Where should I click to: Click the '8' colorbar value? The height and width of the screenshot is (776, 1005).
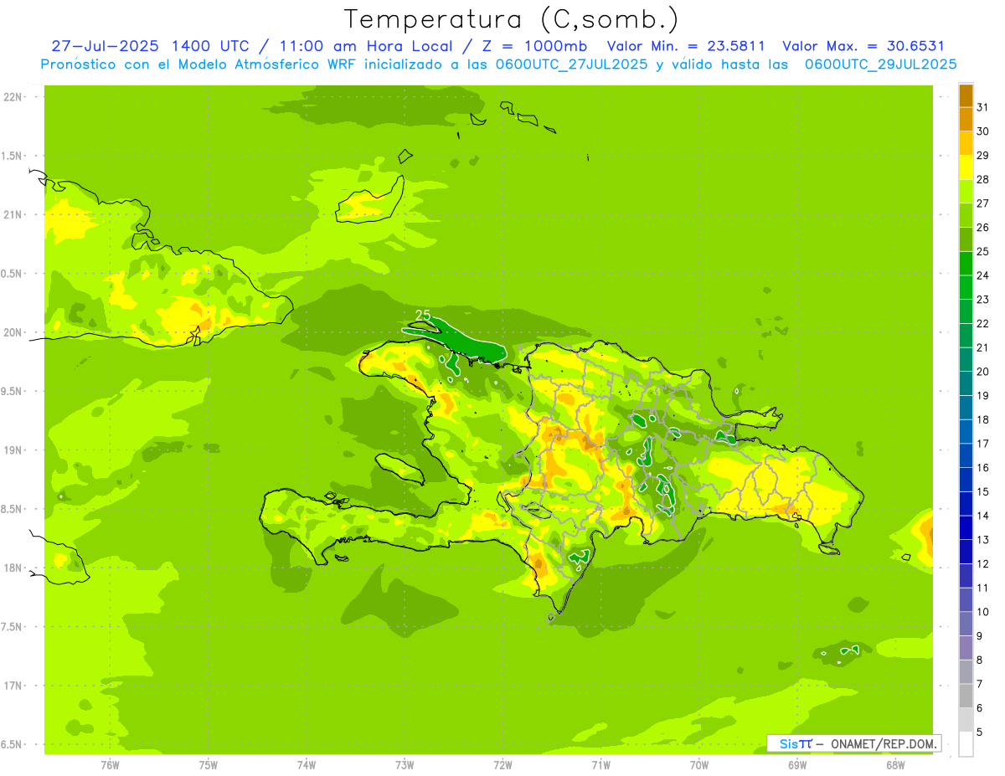(979, 660)
